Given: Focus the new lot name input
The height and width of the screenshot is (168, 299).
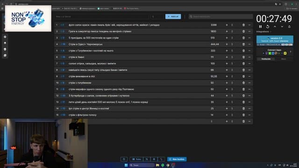Looking at the screenshot, I should (102, 17).
